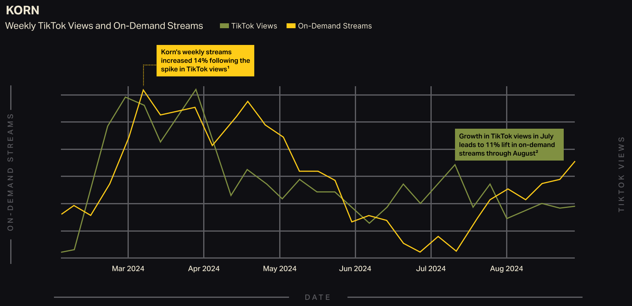Select the Apr 2024 date label

[x=204, y=268]
